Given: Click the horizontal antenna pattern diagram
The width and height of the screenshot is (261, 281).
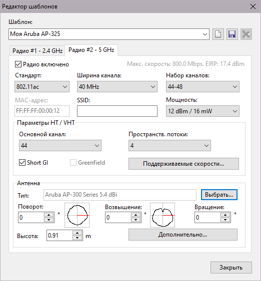Looking at the screenshot, I should [77, 215].
